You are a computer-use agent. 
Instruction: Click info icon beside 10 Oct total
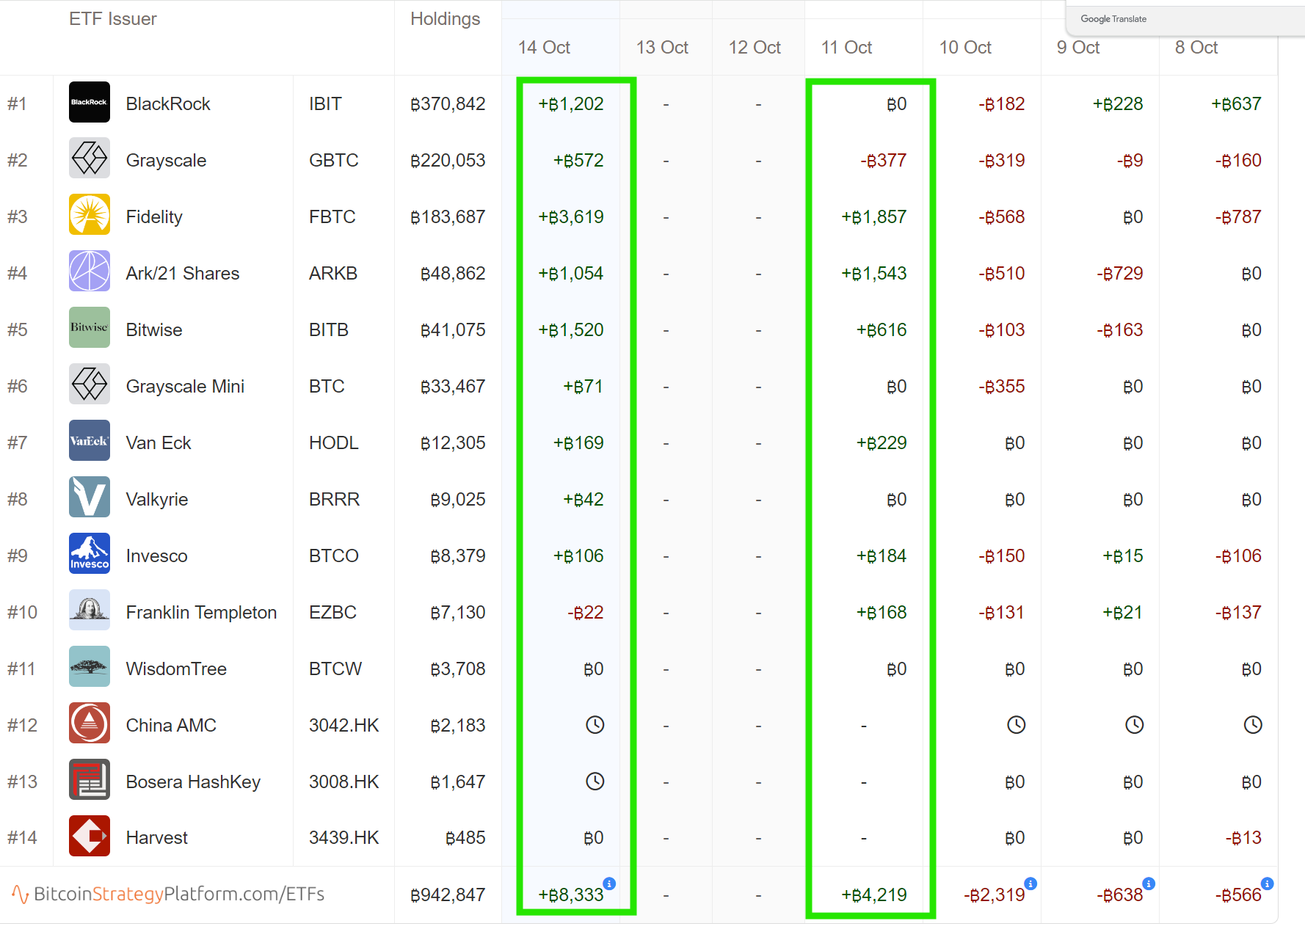click(x=1030, y=884)
